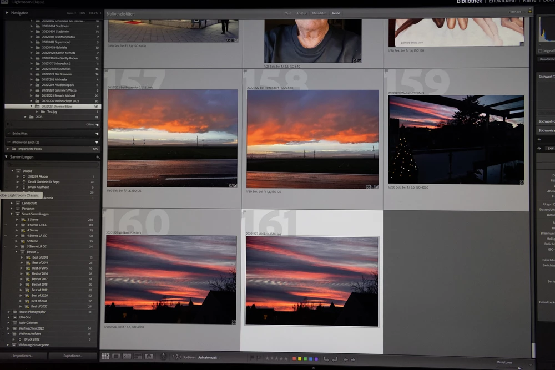Screen dimensions: 555x370
Task: Expand the 2023 folder
Action: tap(25, 117)
